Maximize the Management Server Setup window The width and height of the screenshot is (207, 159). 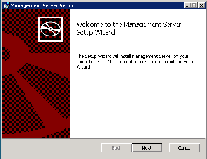(194, 5)
